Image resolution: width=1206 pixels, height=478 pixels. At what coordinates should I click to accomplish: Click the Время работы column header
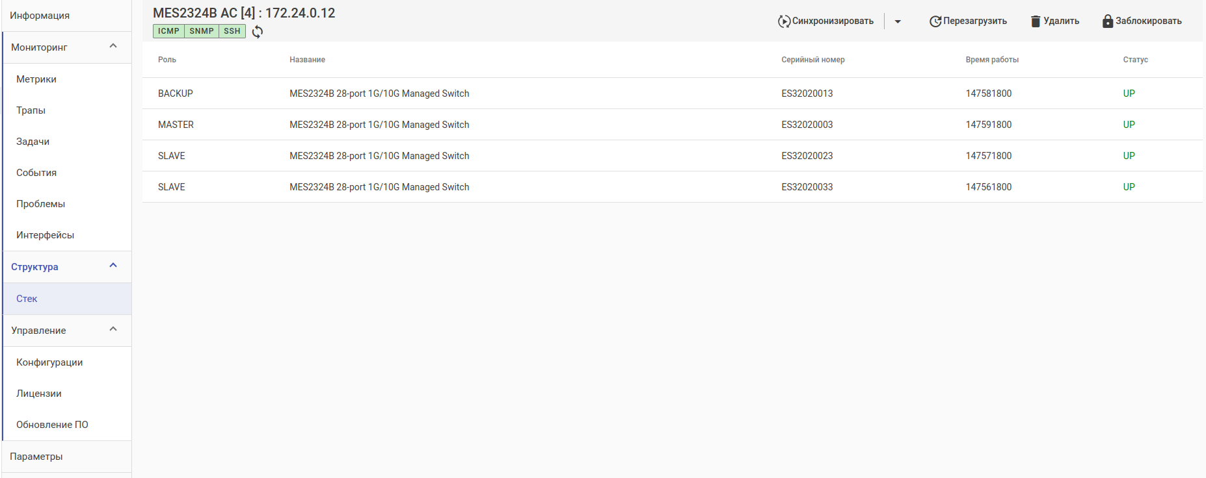(992, 60)
